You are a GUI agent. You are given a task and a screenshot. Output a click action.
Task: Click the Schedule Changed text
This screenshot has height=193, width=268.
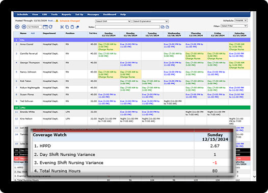(70, 21)
